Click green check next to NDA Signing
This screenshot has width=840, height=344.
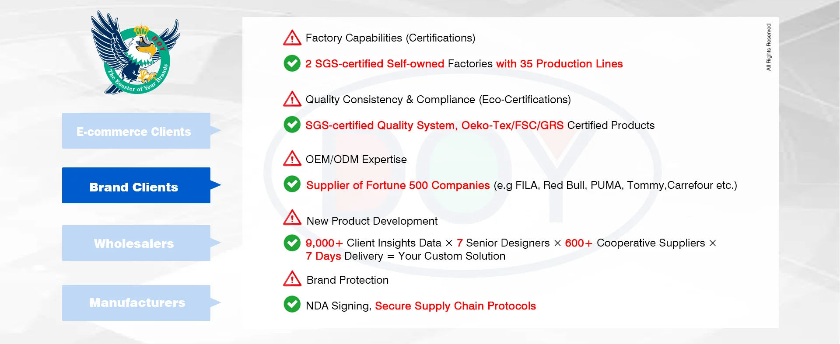tap(292, 304)
